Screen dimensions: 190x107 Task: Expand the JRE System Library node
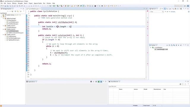[1, 15]
